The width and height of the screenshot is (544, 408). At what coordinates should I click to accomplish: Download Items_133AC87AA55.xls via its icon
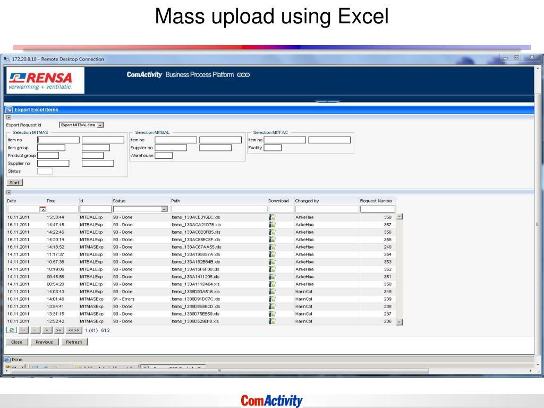pos(273,247)
